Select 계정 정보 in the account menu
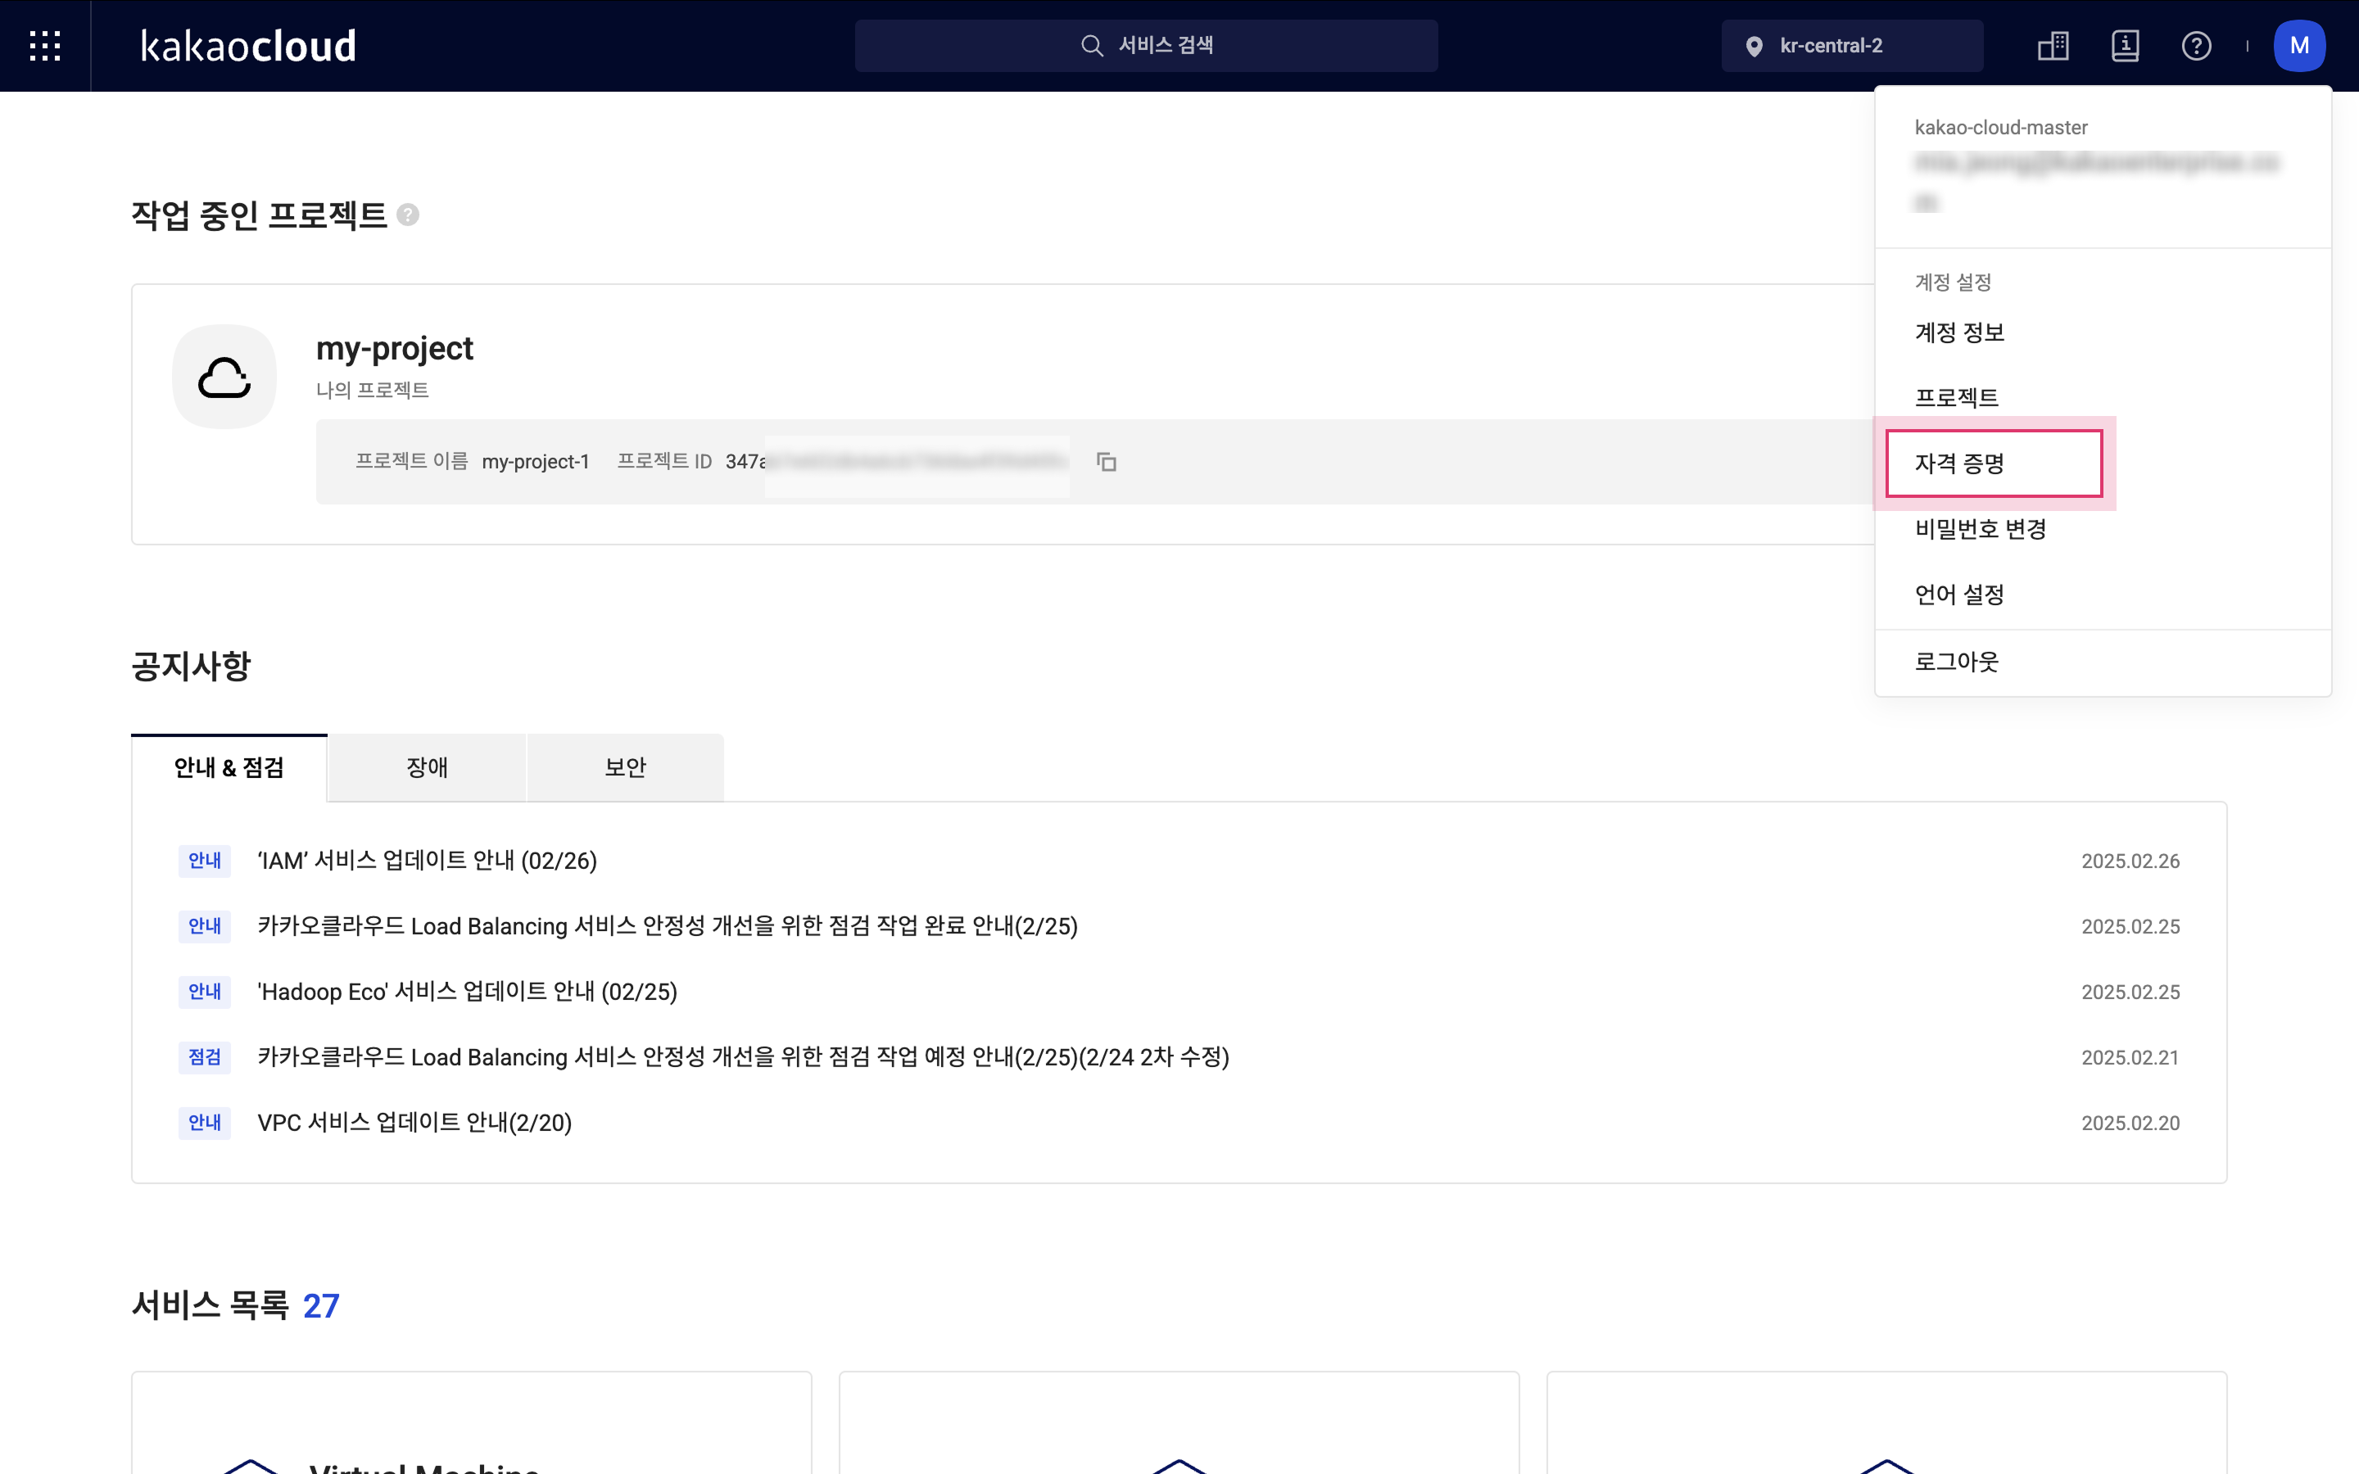This screenshot has height=1474, width=2359. (x=1959, y=332)
